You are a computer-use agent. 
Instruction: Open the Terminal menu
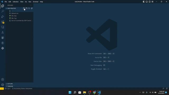click(35, 2)
